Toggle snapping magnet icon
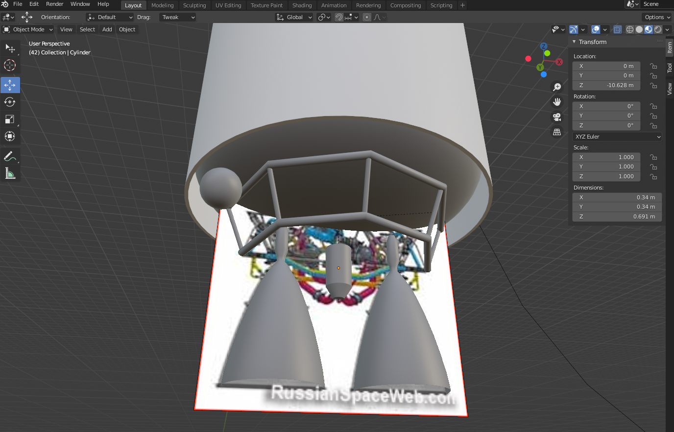This screenshot has height=432, width=674. pos(339,17)
